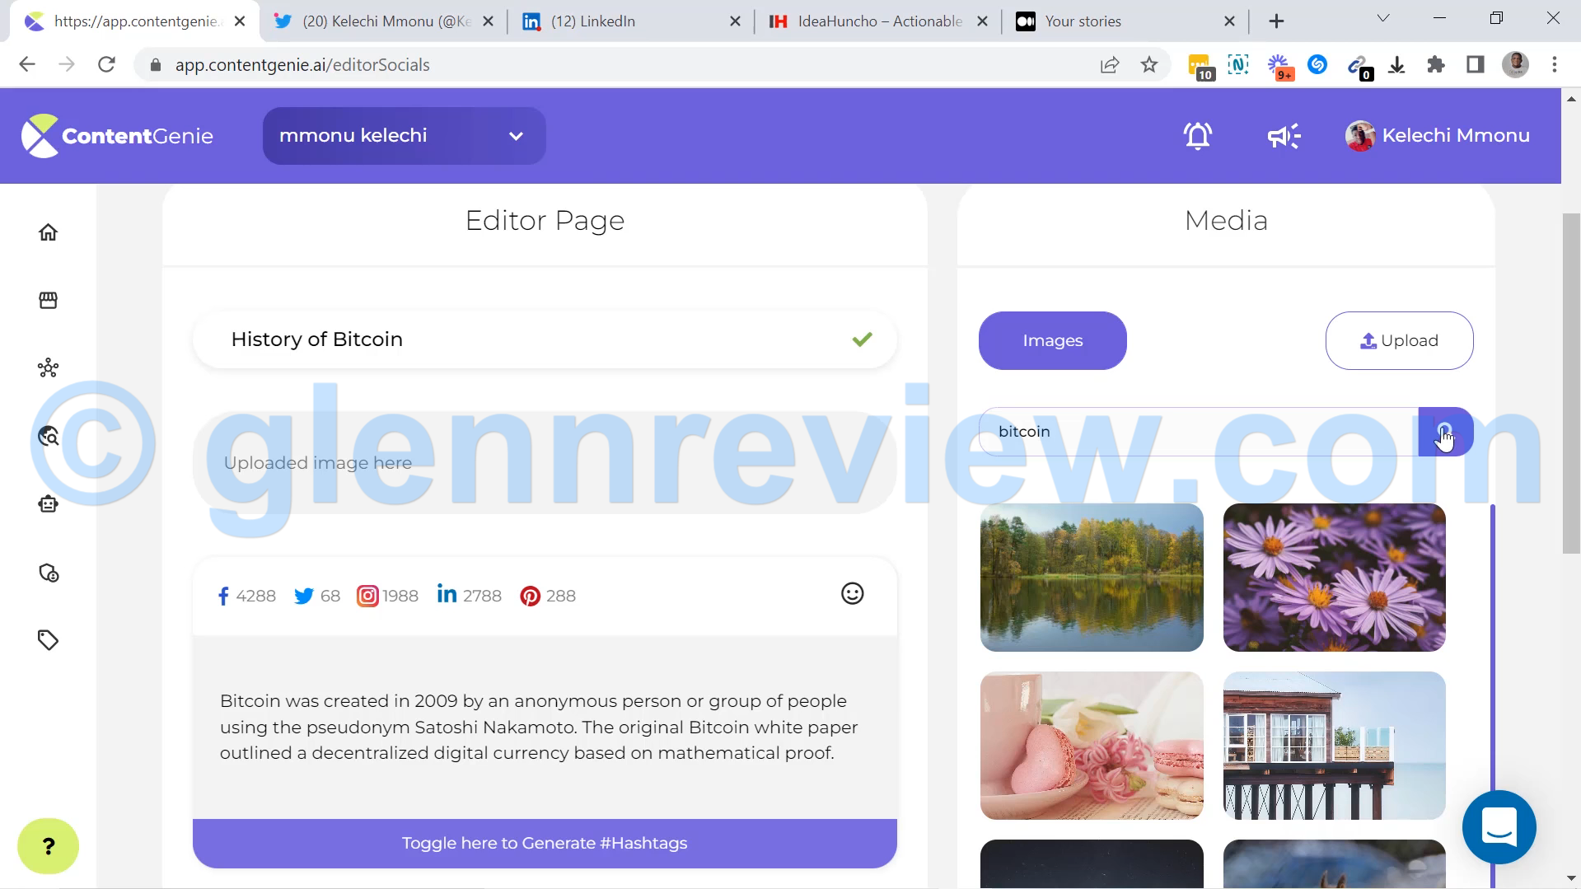
Task: Click the History of Bitcoin title field
Action: [544, 339]
